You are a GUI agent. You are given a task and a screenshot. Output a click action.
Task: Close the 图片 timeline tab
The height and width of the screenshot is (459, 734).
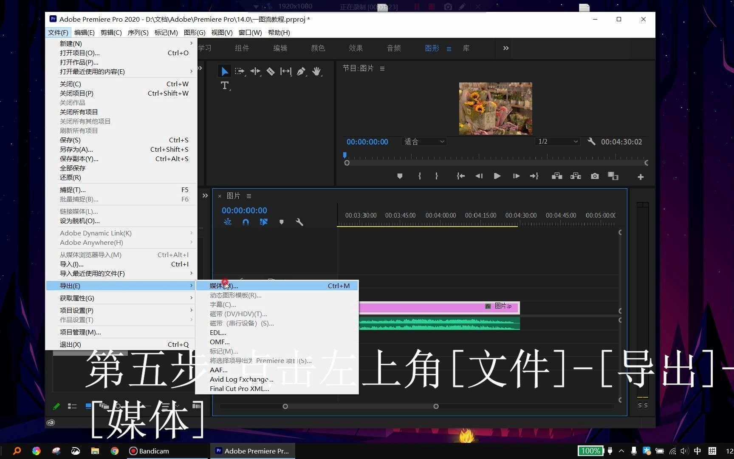click(x=220, y=196)
